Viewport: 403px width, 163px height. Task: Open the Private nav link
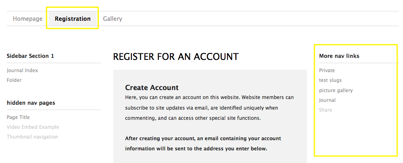tap(327, 70)
